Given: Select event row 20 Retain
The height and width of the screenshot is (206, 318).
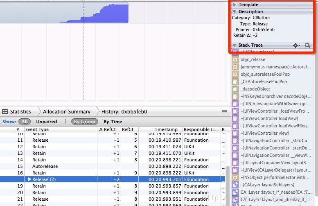Looking at the screenshot, I should tap(113, 192).
